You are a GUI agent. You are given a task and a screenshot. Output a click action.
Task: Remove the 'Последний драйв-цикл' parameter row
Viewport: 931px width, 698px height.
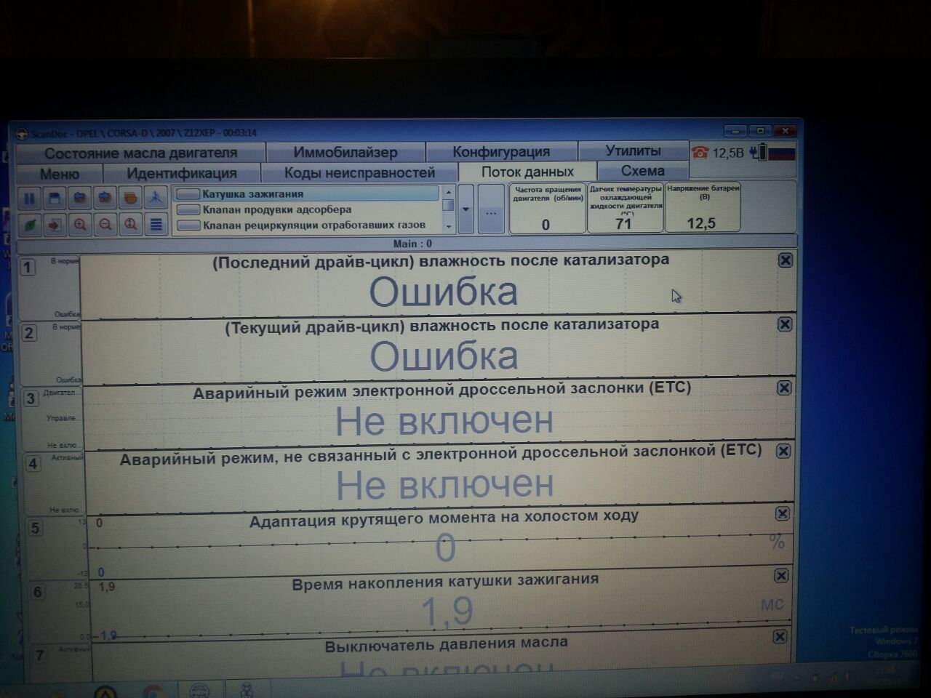(x=786, y=260)
